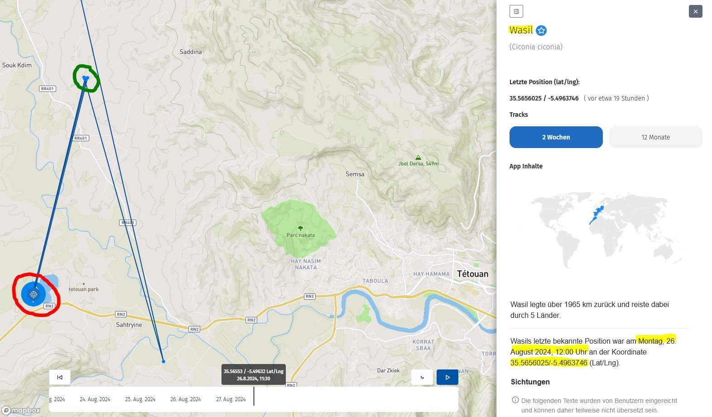Click the blue location target marker on map
712x417 pixels.
(x=34, y=294)
